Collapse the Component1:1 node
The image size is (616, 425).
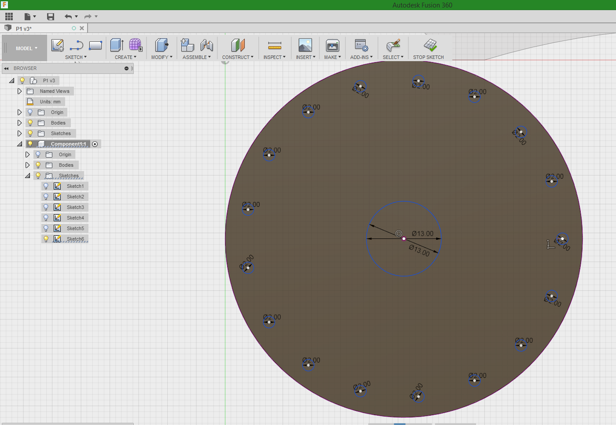coord(19,144)
